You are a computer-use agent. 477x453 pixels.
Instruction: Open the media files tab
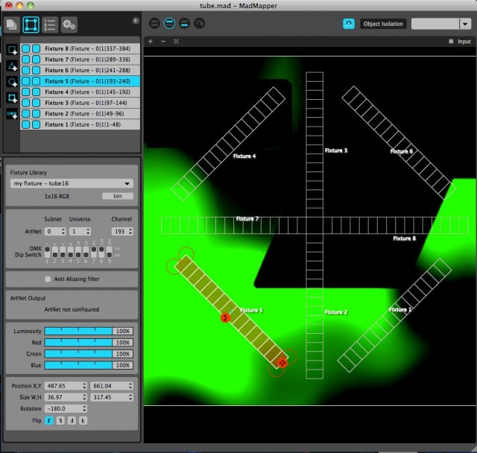coord(12,25)
